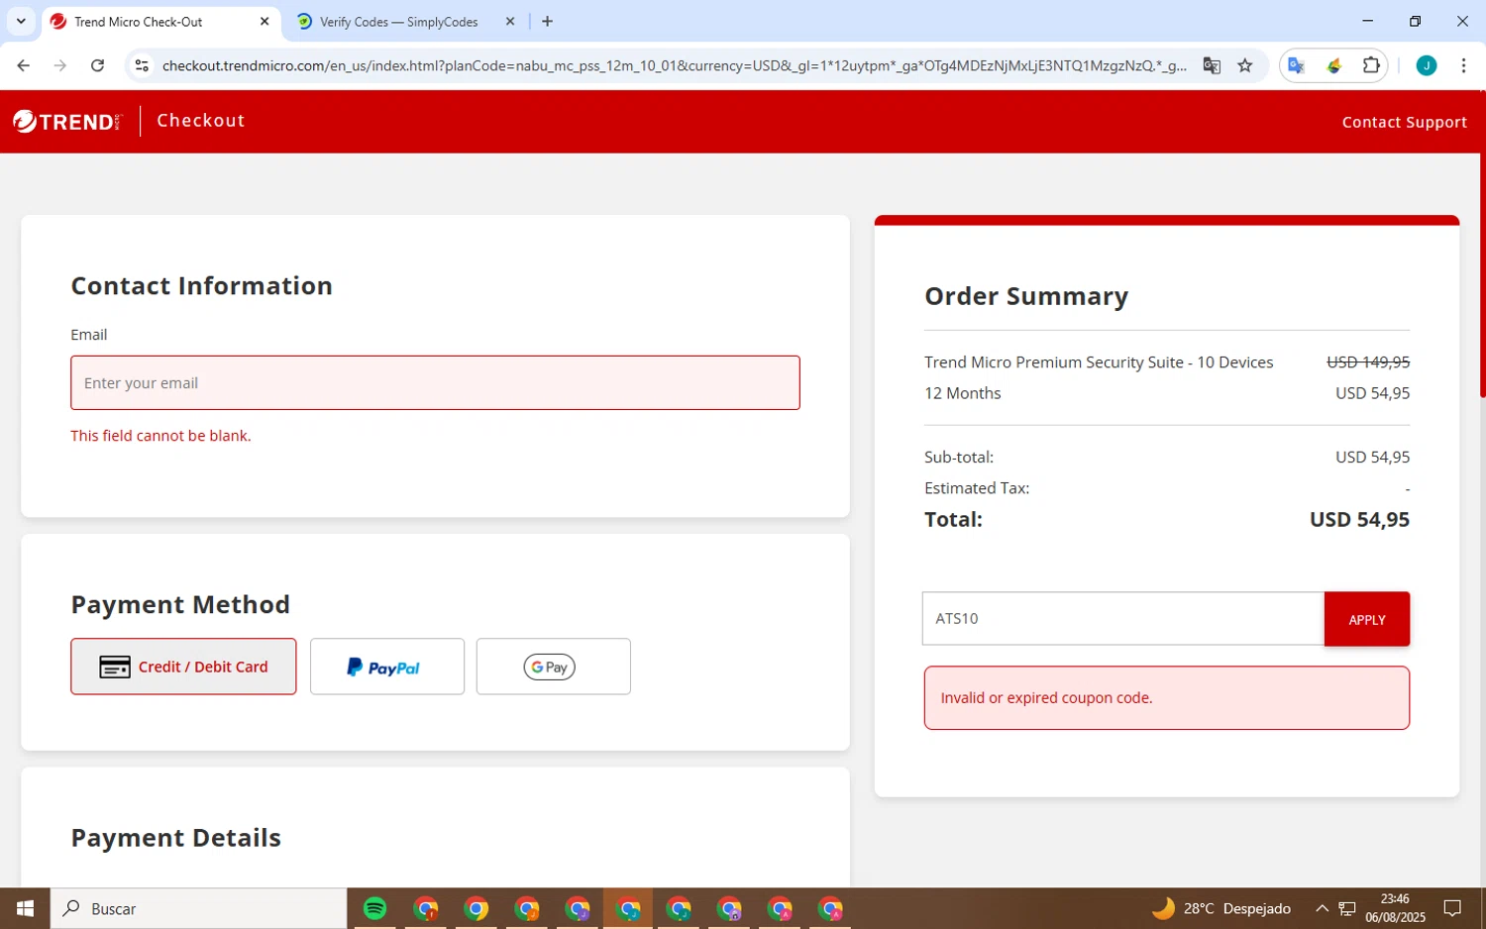Open the tab search dropdown arrow
The width and height of the screenshot is (1486, 929).
[x=21, y=22]
